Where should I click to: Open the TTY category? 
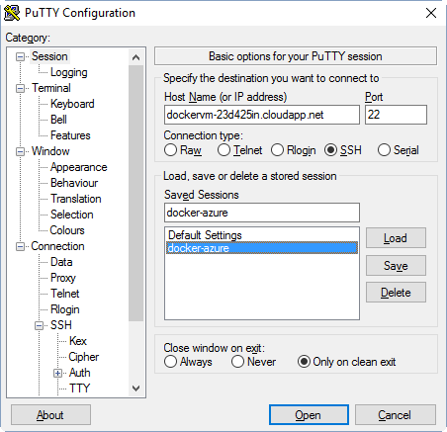click(x=79, y=389)
